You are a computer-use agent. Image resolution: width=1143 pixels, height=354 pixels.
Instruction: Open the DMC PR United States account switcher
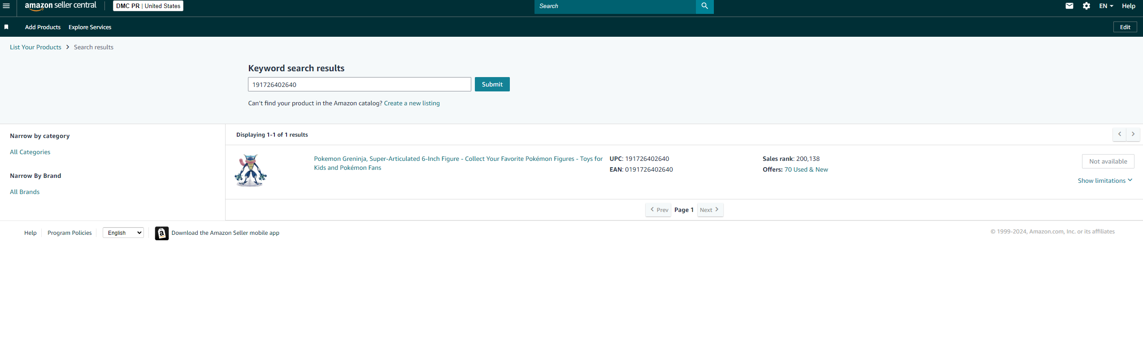tap(148, 6)
